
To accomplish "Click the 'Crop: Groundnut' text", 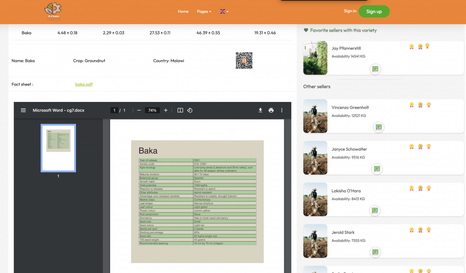I will pos(89,61).
